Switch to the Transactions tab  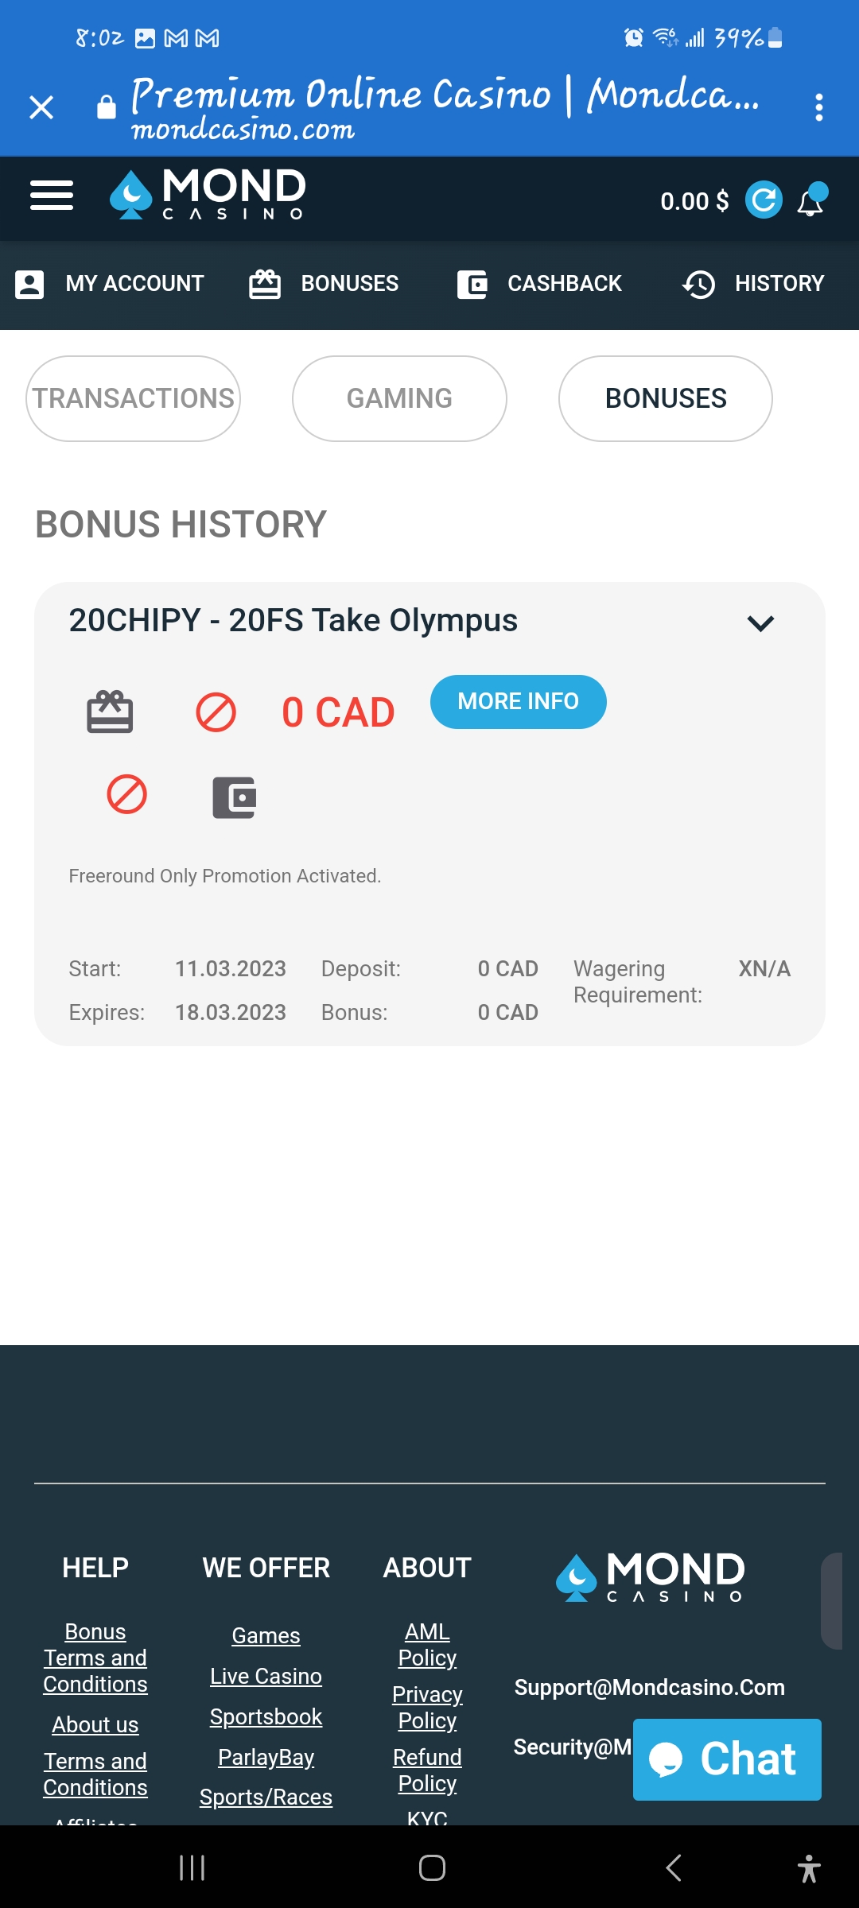coord(134,398)
